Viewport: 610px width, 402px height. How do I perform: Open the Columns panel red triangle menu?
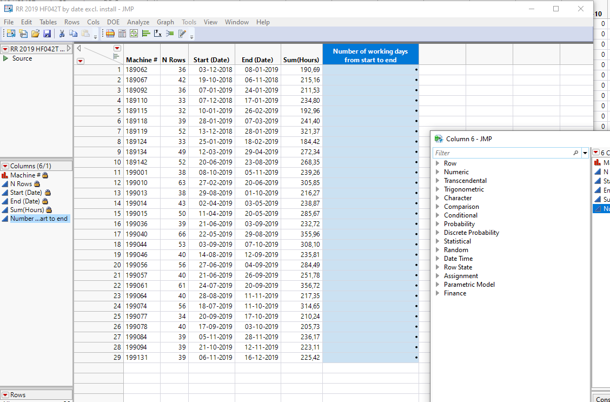point(5,166)
